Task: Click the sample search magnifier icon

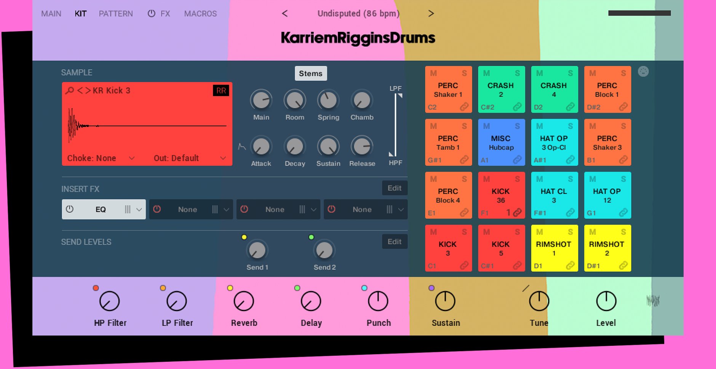Action: tap(70, 90)
